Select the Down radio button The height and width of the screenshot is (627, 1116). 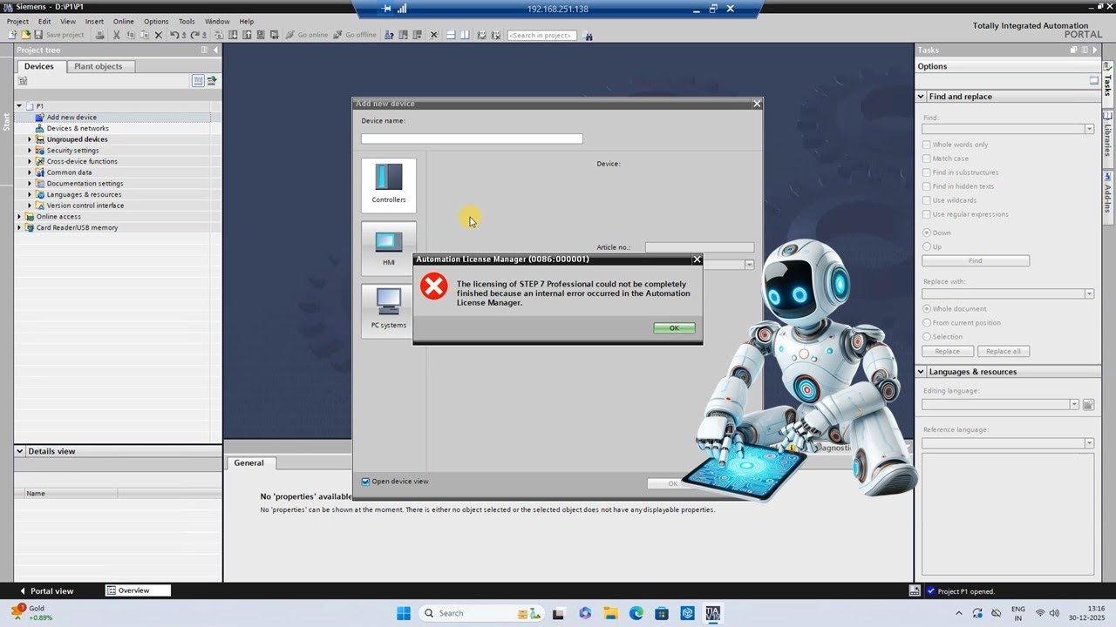[927, 233]
